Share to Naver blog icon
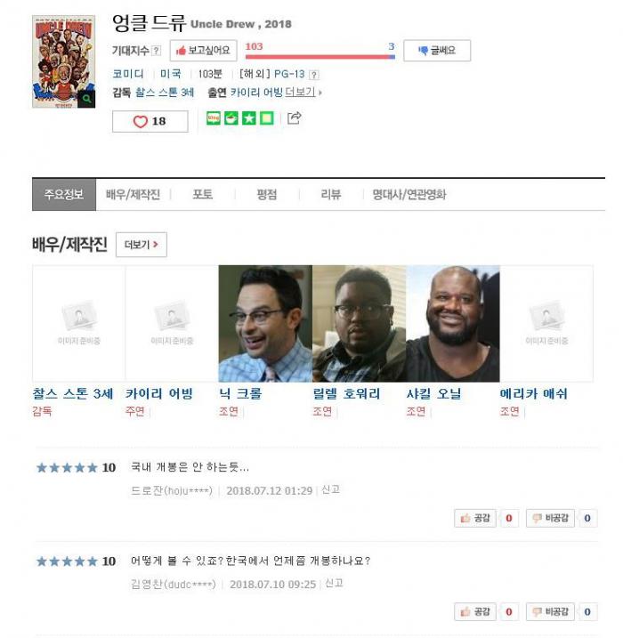The image size is (623, 638). [x=214, y=118]
